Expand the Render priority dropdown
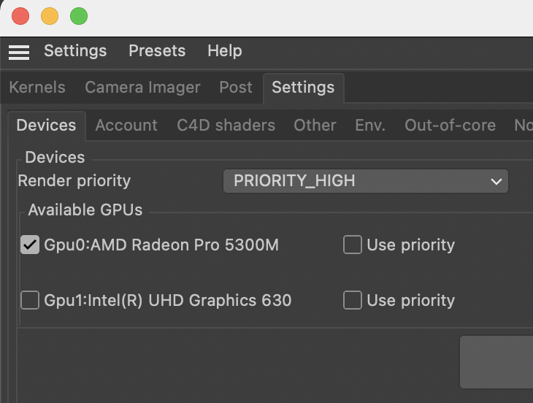The image size is (533, 403). coord(365,181)
